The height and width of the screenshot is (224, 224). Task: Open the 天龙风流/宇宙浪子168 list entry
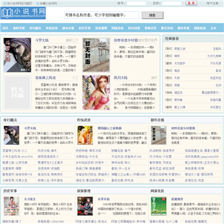[126, 157]
